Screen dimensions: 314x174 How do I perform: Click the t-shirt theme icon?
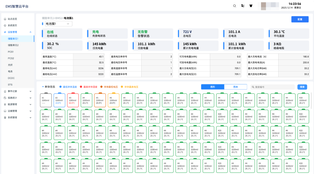point(251,6)
